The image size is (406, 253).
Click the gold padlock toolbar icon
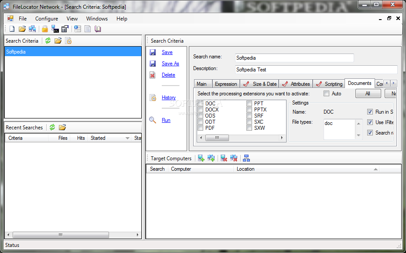coord(45,29)
